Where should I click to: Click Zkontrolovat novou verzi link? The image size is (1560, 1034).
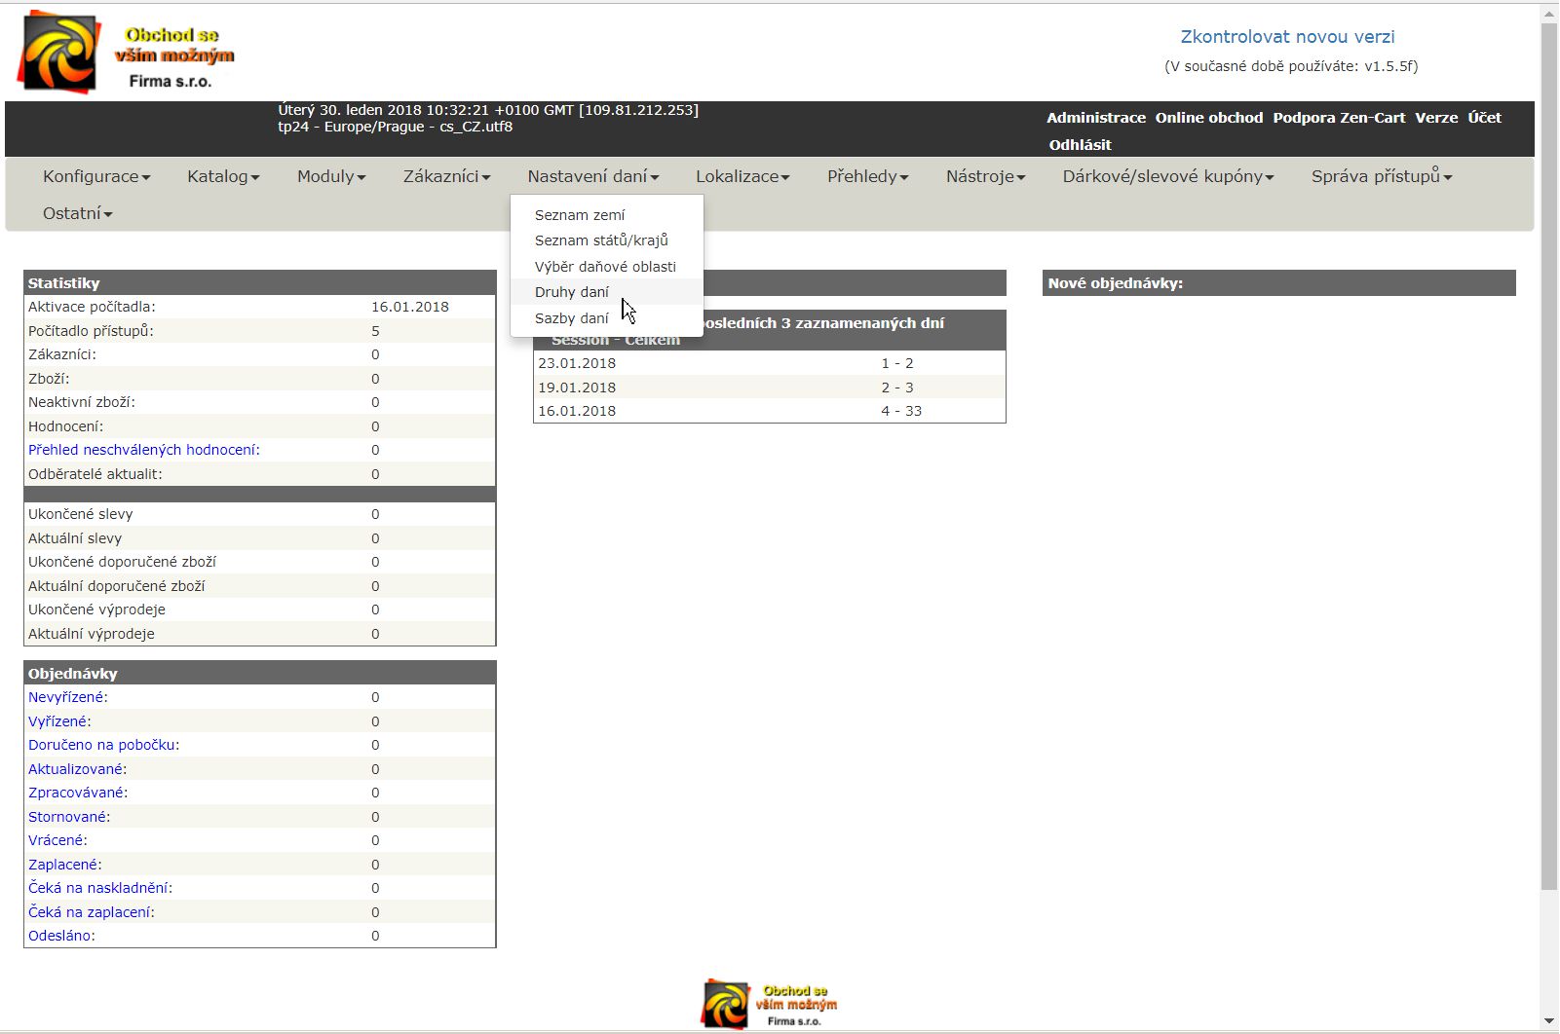[x=1287, y=37]
